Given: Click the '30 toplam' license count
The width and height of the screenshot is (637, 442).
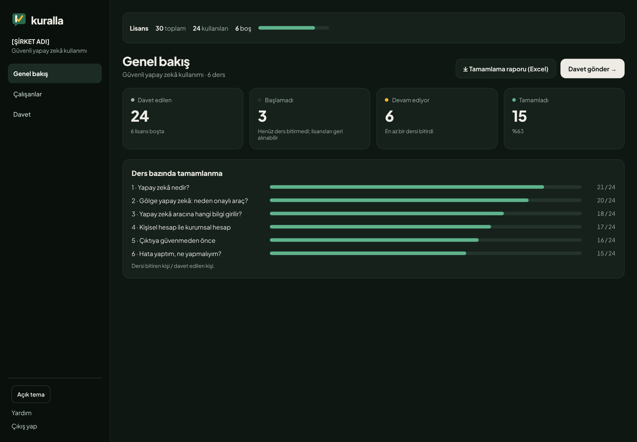Looking at the screenshot, I should click(170, 28).
